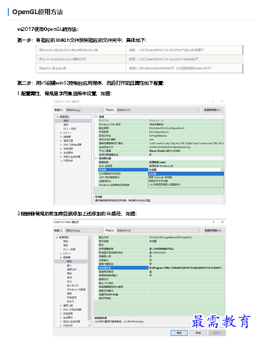Image resolution: width=255 pixels, height=338 pixels.
Task: Click the help question mark in the linker dialog
Action: click(x=213, y=222)
